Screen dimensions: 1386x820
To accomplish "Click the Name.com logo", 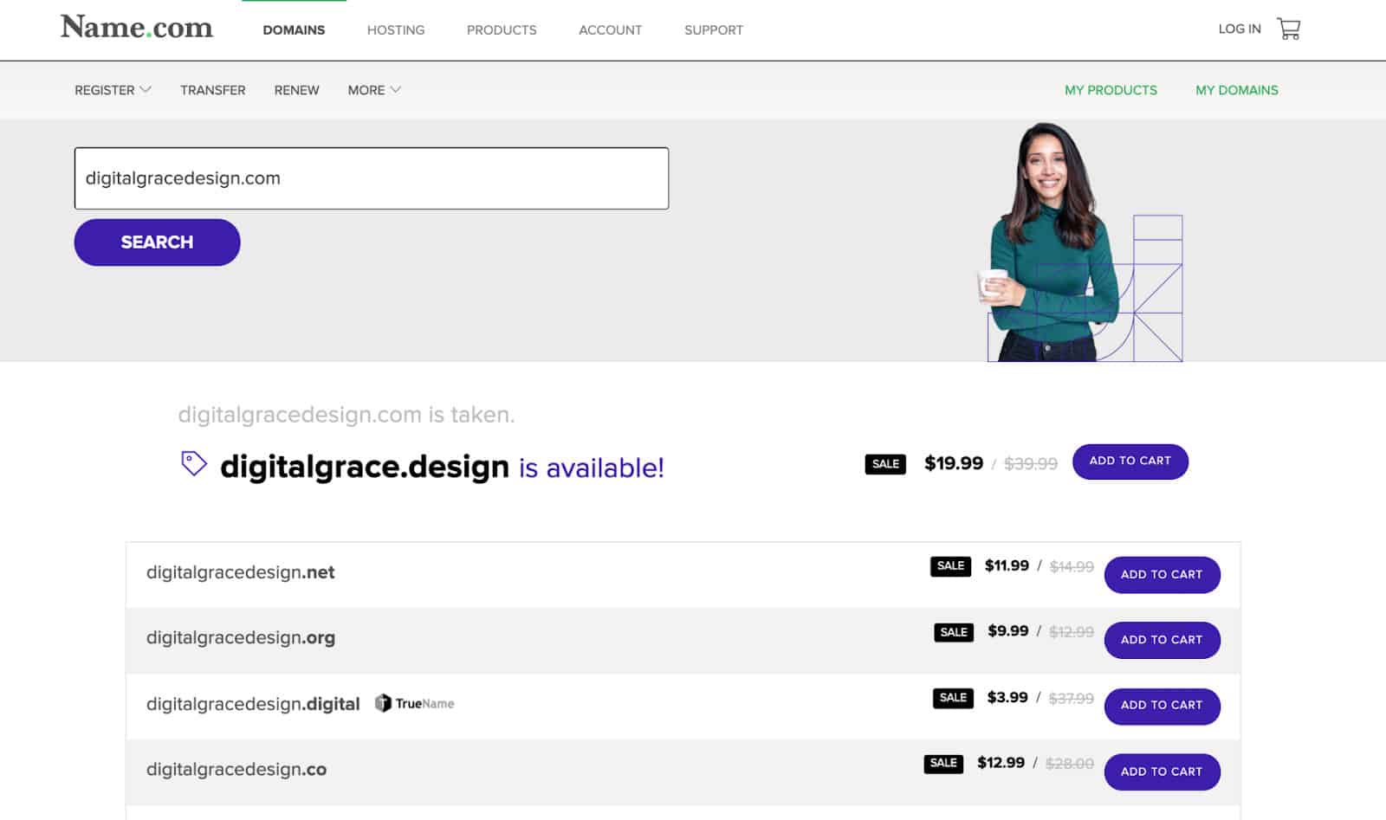I will [137, 27].
